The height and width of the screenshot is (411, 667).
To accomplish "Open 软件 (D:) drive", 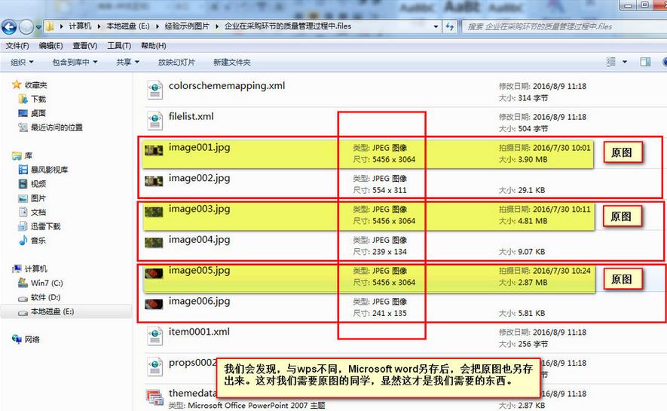I will click(45, 297).
